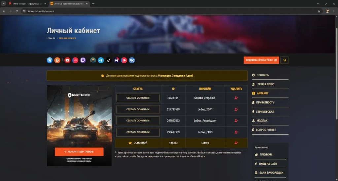Open the Rutube R icon
This screenshot has width=338, height=181.
click(x=117, y=60)
